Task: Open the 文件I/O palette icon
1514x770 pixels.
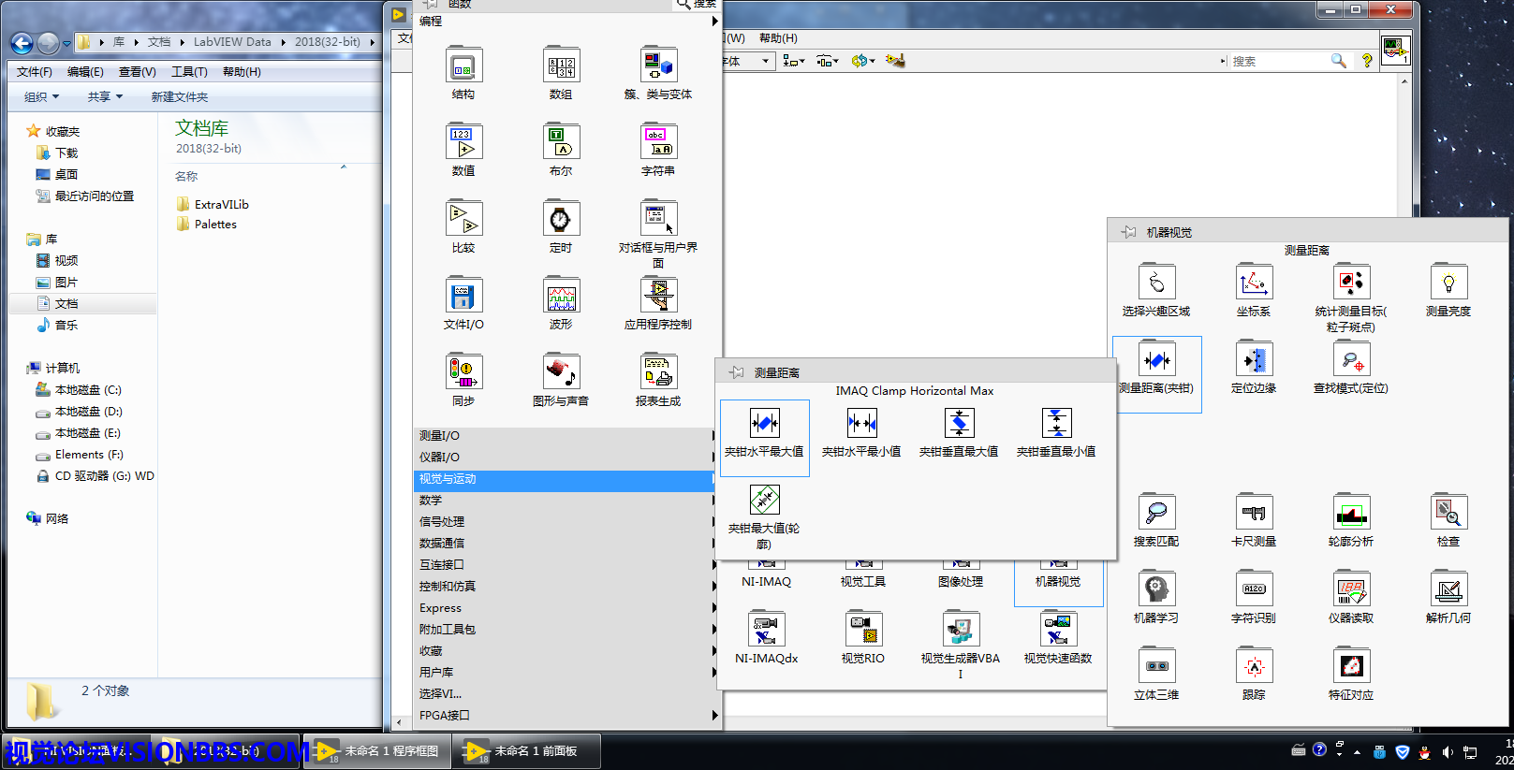Action: [463, 297]
